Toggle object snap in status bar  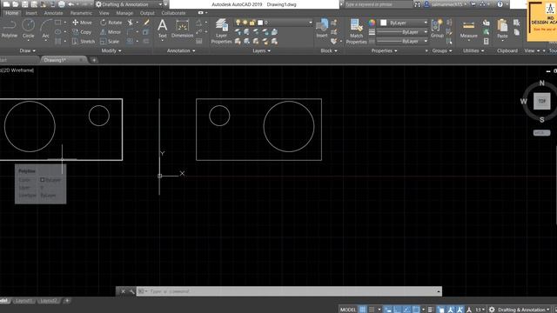click(x=416, y=310)
